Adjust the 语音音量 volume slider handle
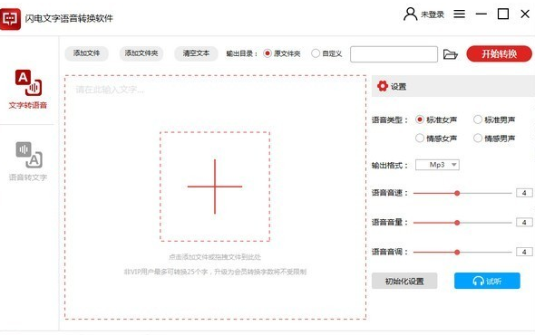Image resolution: width=535 pixels, height=335 pixels. [457, 223]
